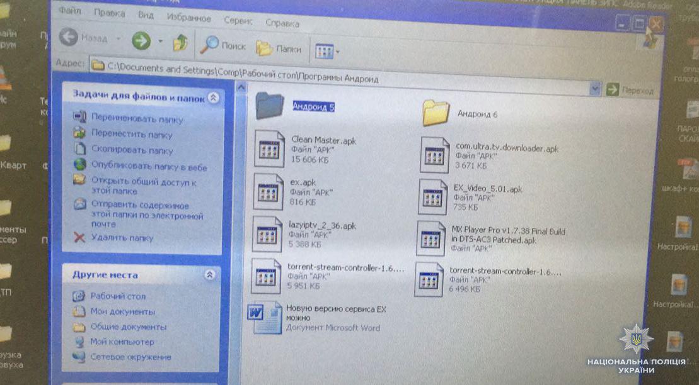This screenshot has height=385, width=699.
Task: Click the red X delete folder icon
Action: pyautogui.click(x=79, y=237)
